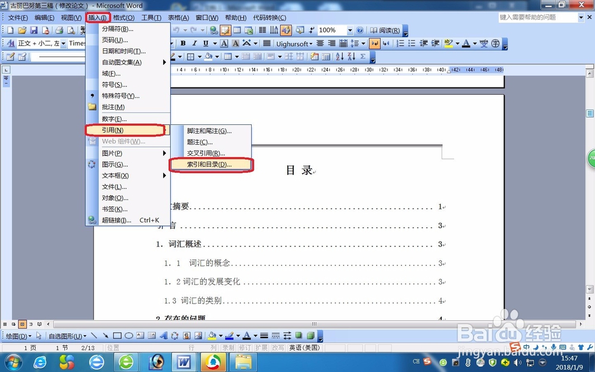Open the help question box dropdown arrow
Screen dimensions: 595x372
click(581, 17)
